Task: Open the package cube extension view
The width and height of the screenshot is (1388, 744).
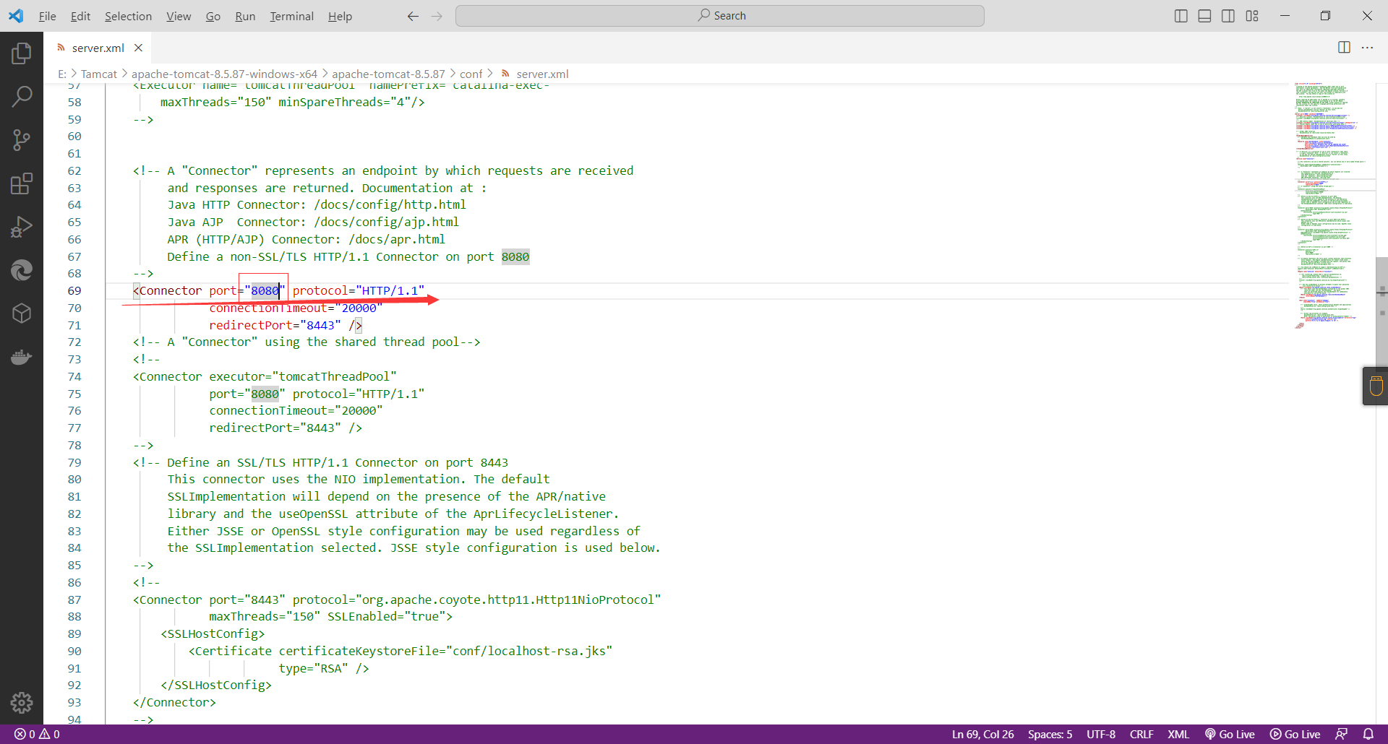Action: coord(22,313)
